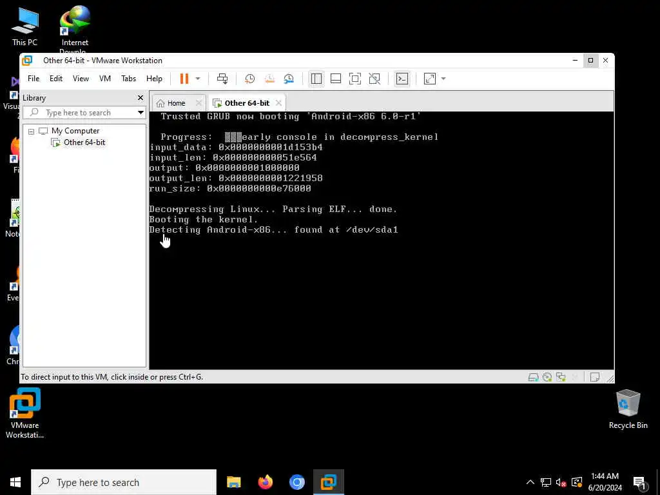Toggle the library sidebar view icon
Image resolution: width=660 pixels, height=495 pixels.
coord(316,79)
